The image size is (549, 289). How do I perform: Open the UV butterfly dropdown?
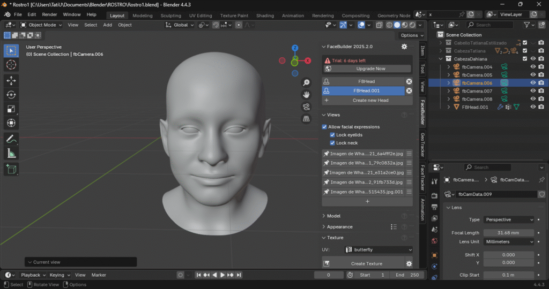[x=379, y=249]
